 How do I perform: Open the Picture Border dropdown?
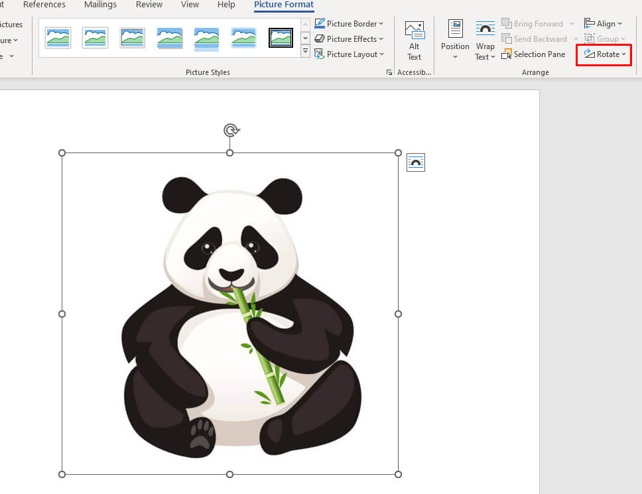click(349, 24)
